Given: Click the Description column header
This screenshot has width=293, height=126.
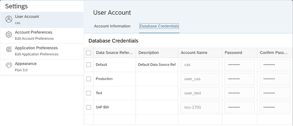Looking at the screenshot, I should click(157, 53).
